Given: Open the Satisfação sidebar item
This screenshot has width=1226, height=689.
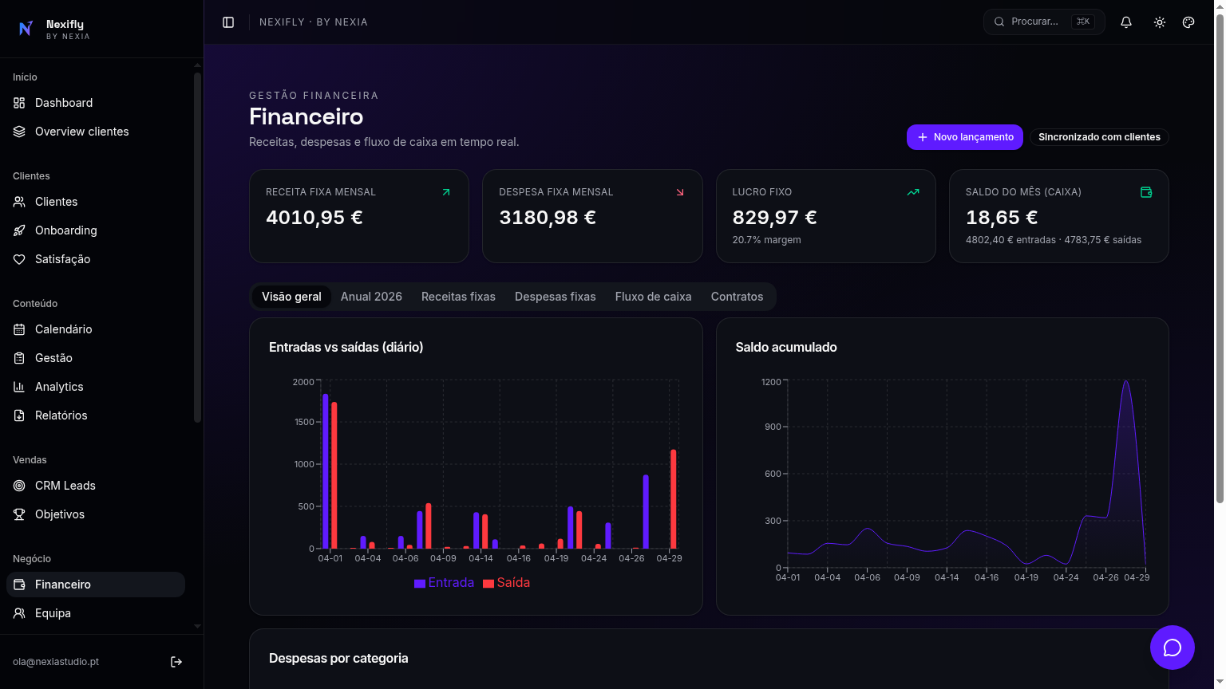Looking at the screenshot, I should coord(96,259).
